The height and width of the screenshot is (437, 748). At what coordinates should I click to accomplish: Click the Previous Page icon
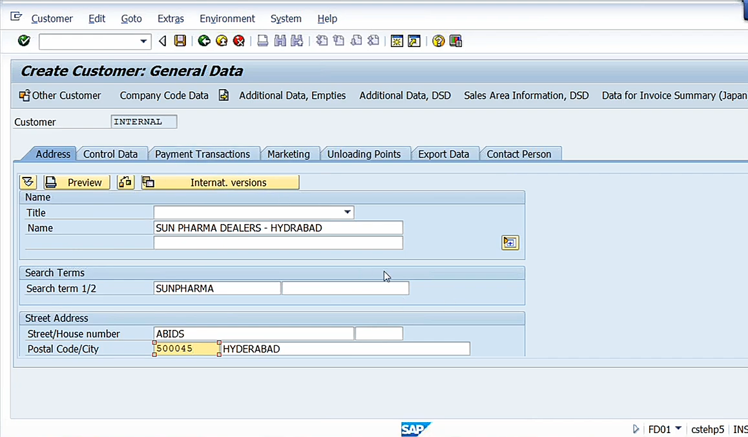pyautogui.click(x=338, y=41)
